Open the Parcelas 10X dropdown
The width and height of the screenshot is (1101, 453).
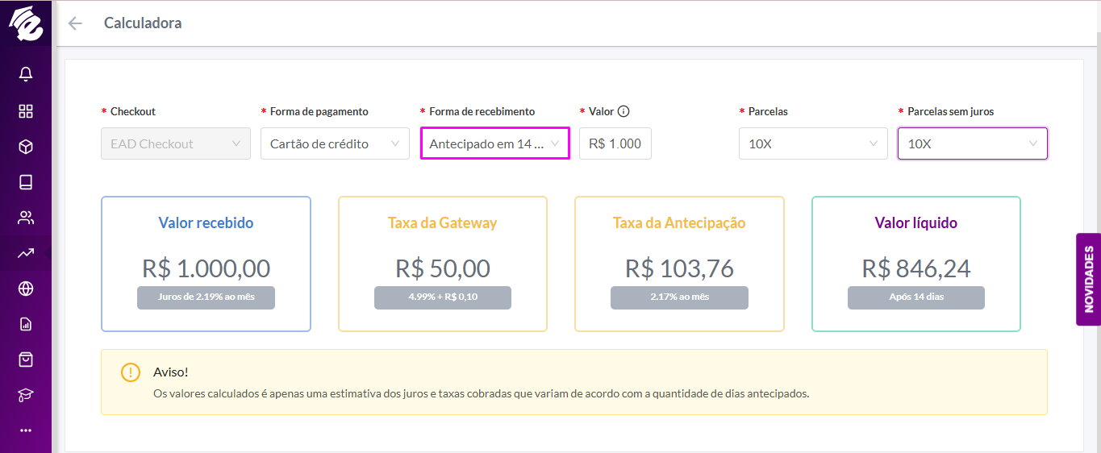coord(813,143)
